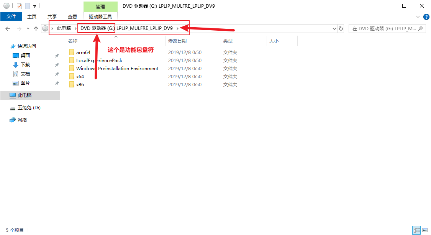The height and width of the screenshot is (235, 431).
Task: Customize Quick Access Toolbar dropdown
Action: [34, 6]
